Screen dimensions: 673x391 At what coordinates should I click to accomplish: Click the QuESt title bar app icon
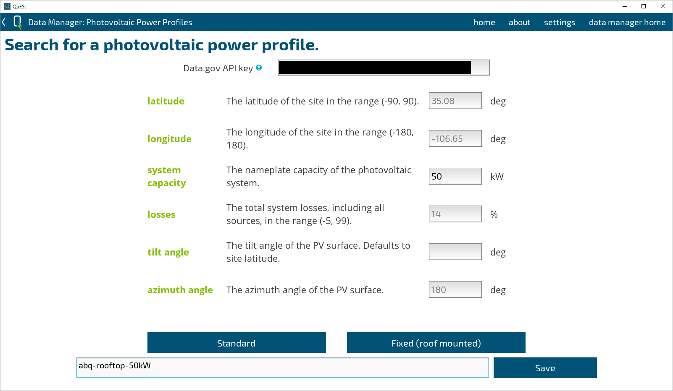click(x=7, y=6)
